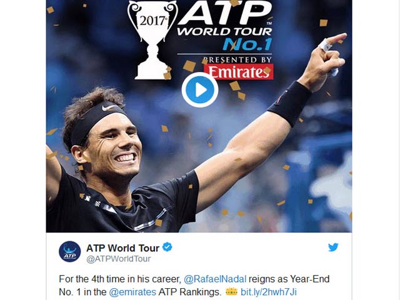Click the ATP World Tour logo text

click(x=225, y=18)
